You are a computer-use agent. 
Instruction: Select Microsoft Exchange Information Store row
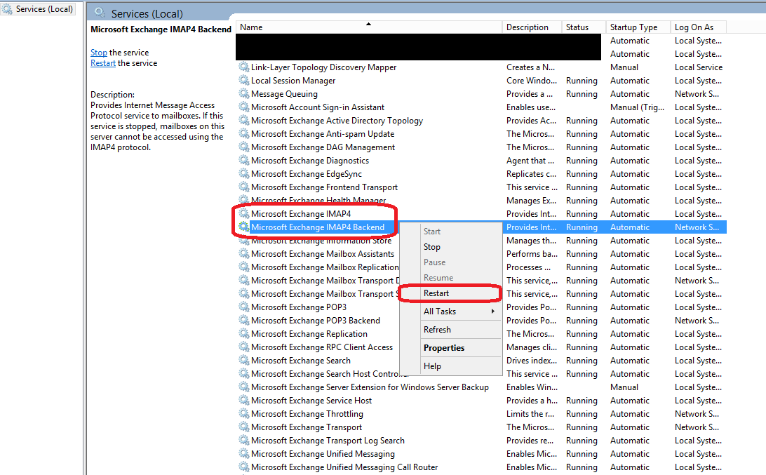[481, 241]
